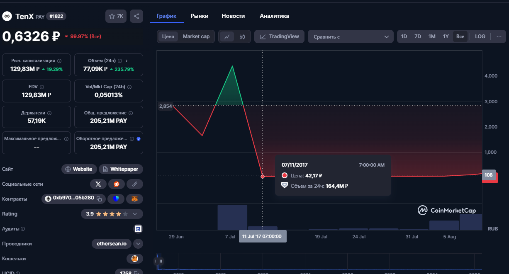Switch to Рынки tab
This screenshot has height=274, width=509.
[x=200, y=16]
